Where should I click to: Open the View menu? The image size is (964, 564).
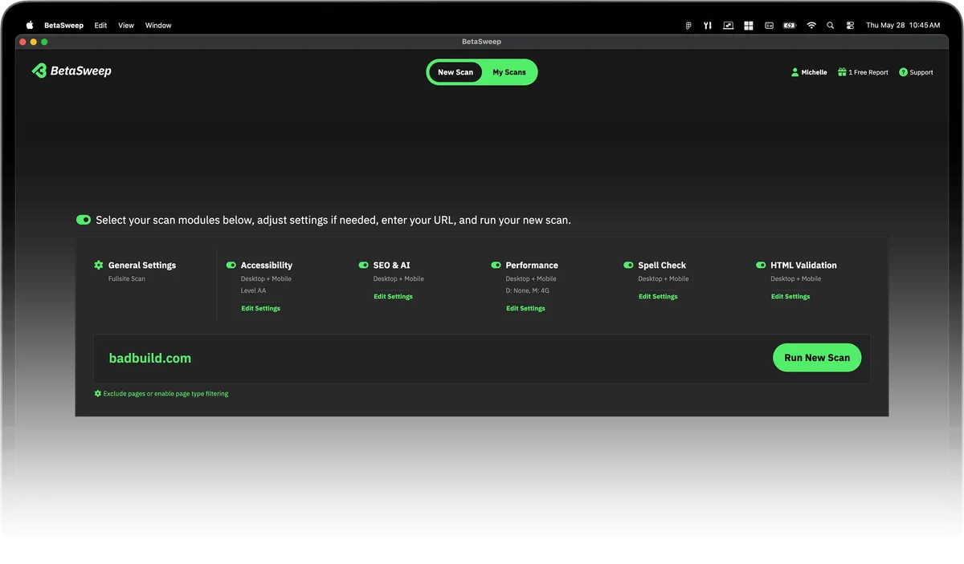pos(126,26)
